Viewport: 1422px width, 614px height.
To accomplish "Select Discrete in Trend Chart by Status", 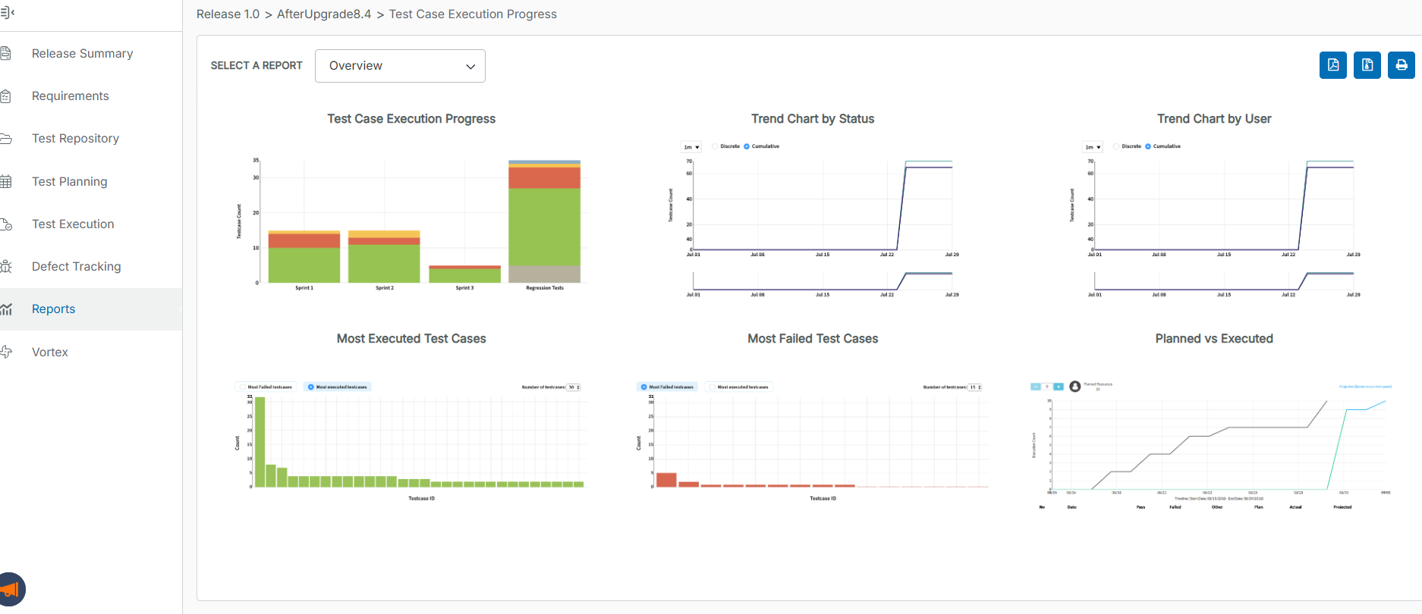I will pos(716,146).
